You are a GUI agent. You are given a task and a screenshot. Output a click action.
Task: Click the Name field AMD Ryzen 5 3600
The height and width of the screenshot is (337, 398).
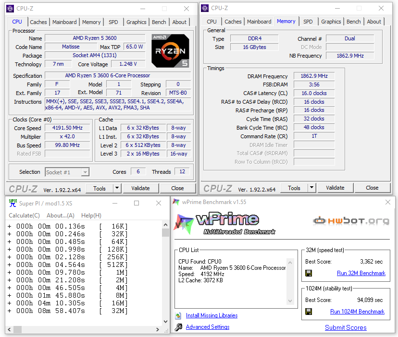point(95,38)
